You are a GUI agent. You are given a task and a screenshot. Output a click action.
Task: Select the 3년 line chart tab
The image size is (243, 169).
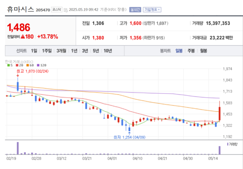tap(85, 51)
